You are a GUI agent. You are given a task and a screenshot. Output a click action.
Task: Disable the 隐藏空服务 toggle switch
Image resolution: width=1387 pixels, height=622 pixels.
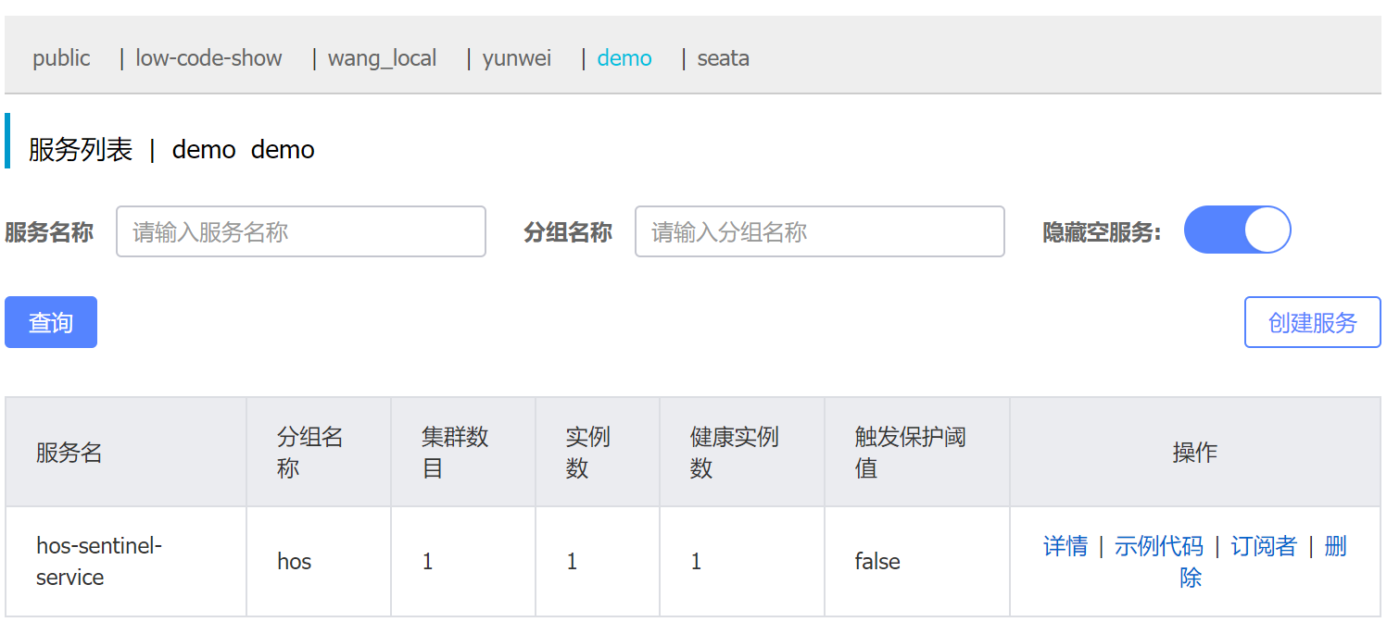(x=1237, y=230)
